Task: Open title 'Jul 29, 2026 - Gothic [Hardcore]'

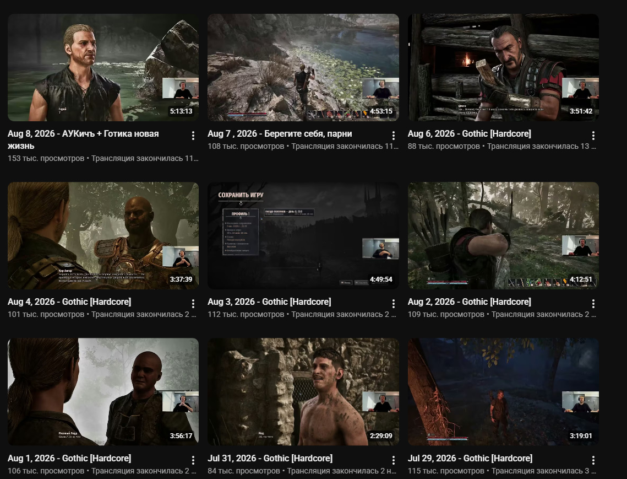Action: click(470, 458)
